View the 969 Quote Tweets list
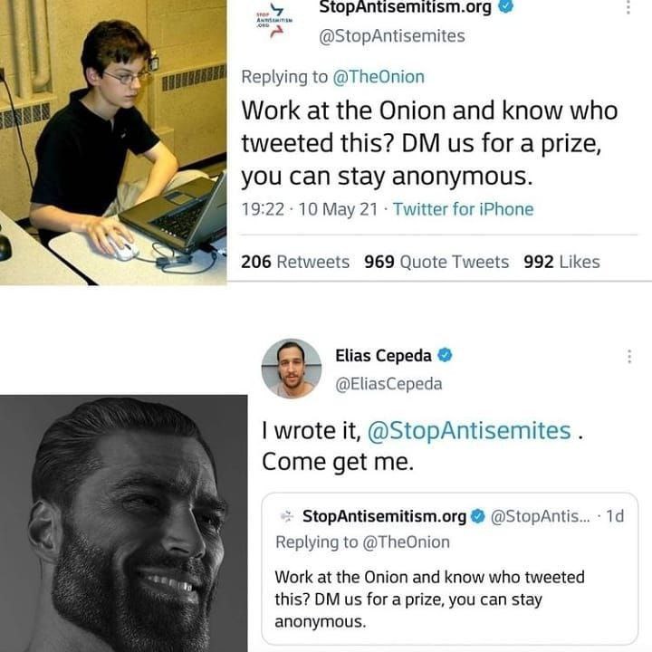The width and height of the screenshot is (652, 652). (436, 262)
